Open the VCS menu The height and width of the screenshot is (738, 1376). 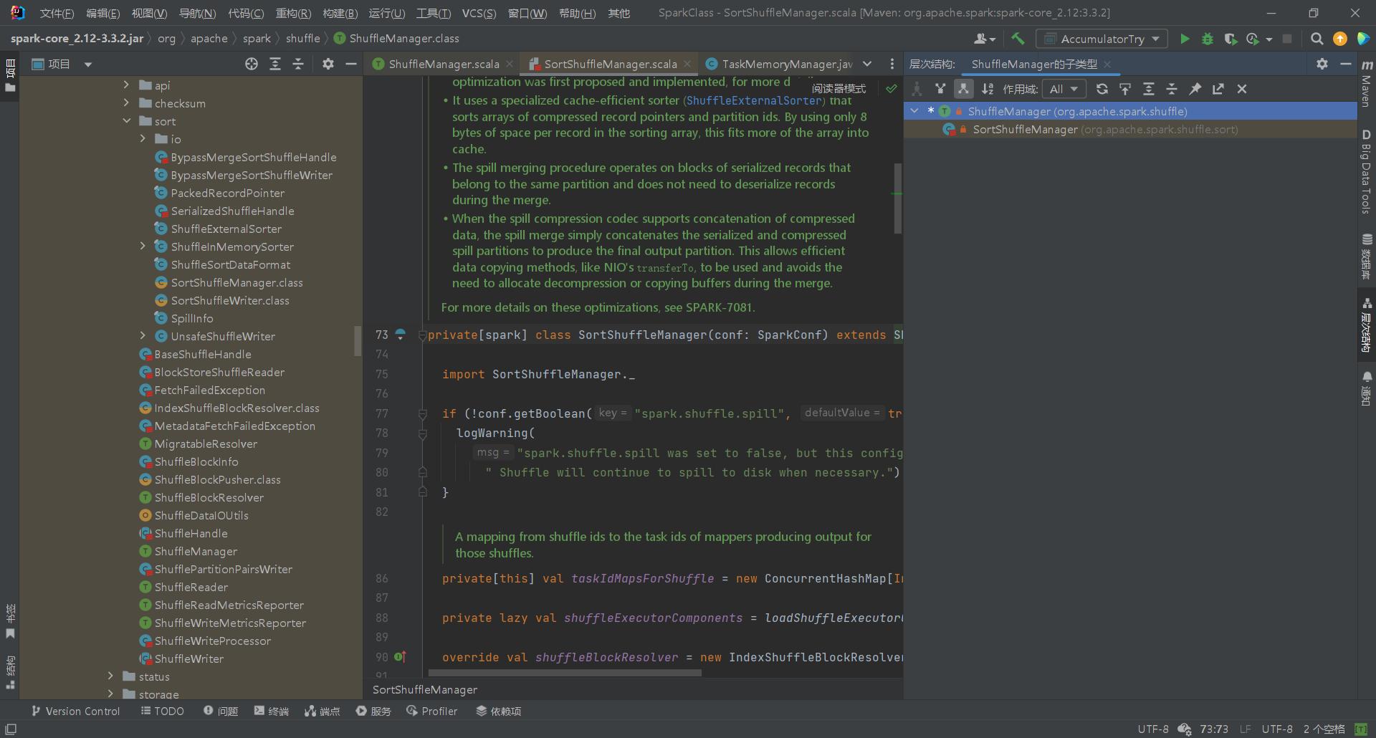click(478, 13)
